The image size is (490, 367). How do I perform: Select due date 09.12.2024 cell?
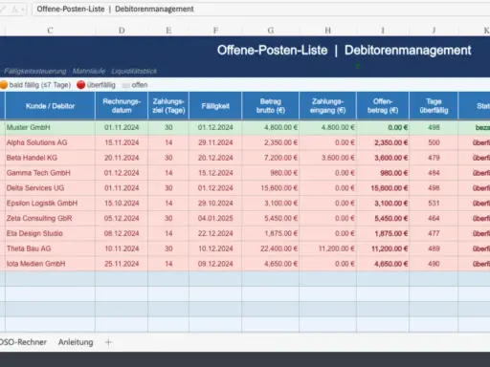(x=215, y=264)
